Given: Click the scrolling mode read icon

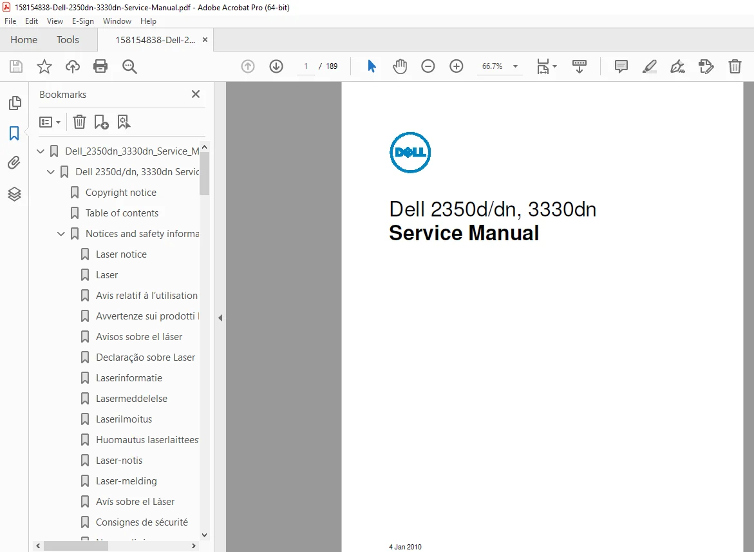Looking at the screenshot, I should click(580, 66).
